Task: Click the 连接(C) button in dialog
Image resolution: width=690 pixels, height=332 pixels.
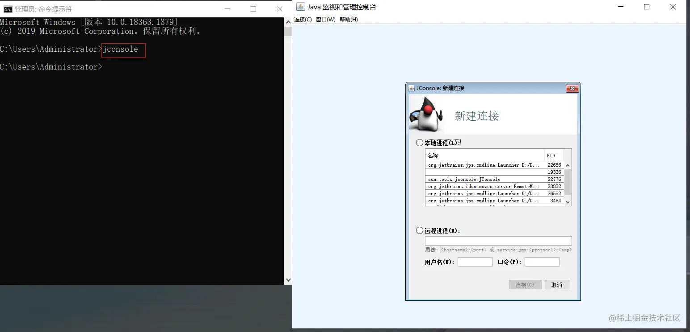Action: 525,284
